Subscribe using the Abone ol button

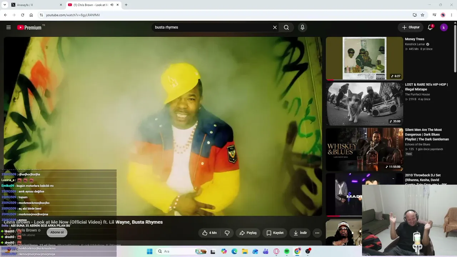click(x=57, y=232)
